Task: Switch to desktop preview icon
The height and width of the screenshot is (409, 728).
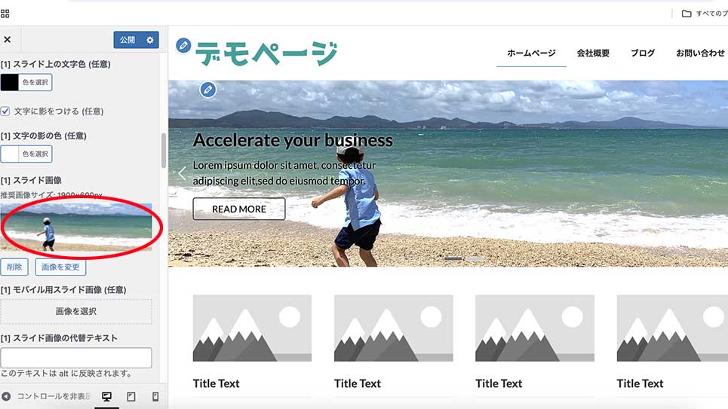Action: click(107, 396)
